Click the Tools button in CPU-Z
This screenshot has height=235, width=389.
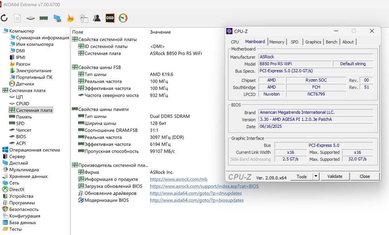301,177
